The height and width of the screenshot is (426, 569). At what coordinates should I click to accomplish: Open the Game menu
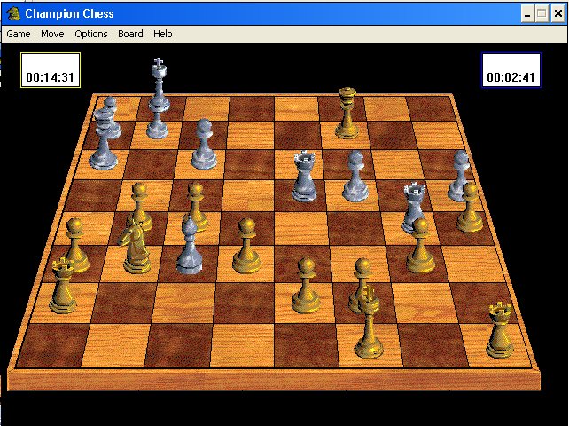(x=18, y=34)
